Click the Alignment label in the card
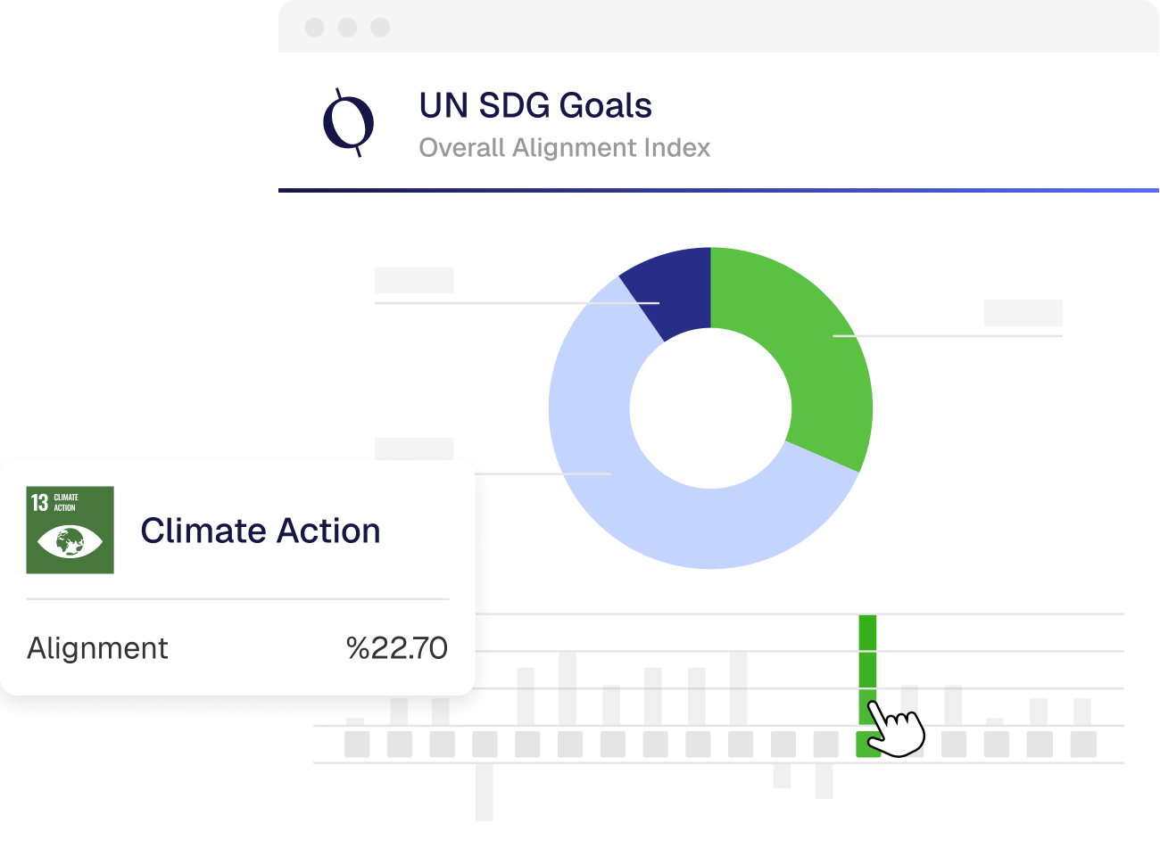Viewport: 1160px width, 856px height. pyautogui.click(x=97, y=648)
